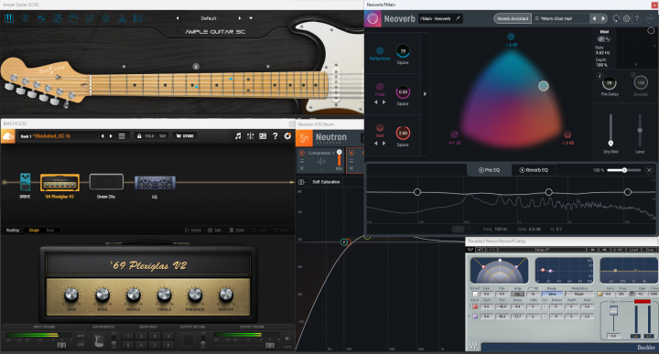Open the Main panel icon in Ample Guitar
The image size is (659, 354).
click(9, 18)
